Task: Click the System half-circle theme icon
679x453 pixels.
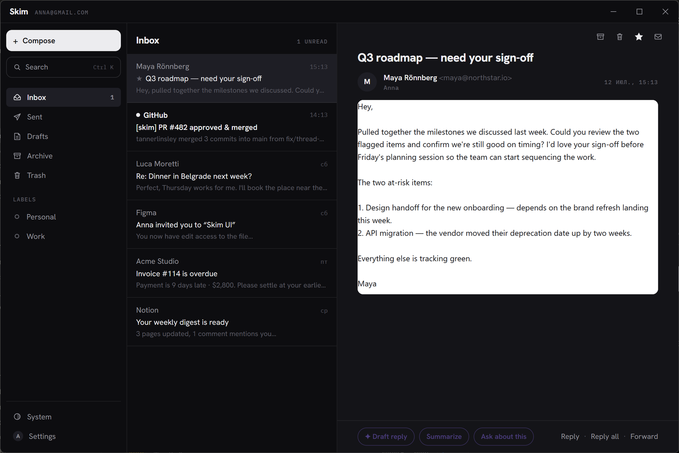Action: coord(17,417)
